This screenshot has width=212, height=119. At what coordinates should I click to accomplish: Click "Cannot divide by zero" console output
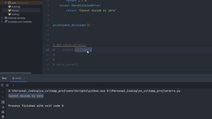pos(26,96)
